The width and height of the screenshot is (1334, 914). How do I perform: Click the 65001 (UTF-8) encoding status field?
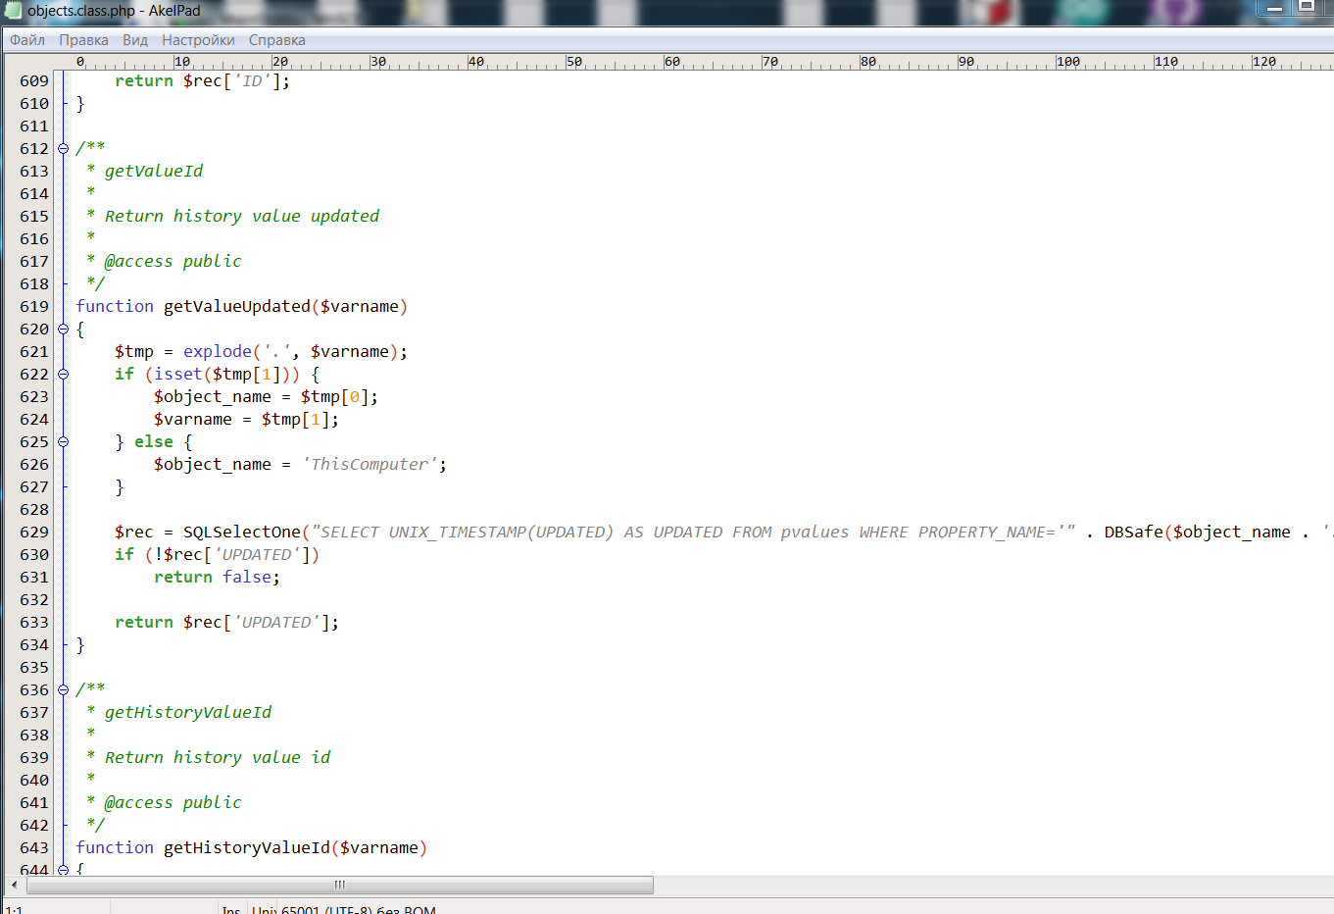(x=359, y=909)
